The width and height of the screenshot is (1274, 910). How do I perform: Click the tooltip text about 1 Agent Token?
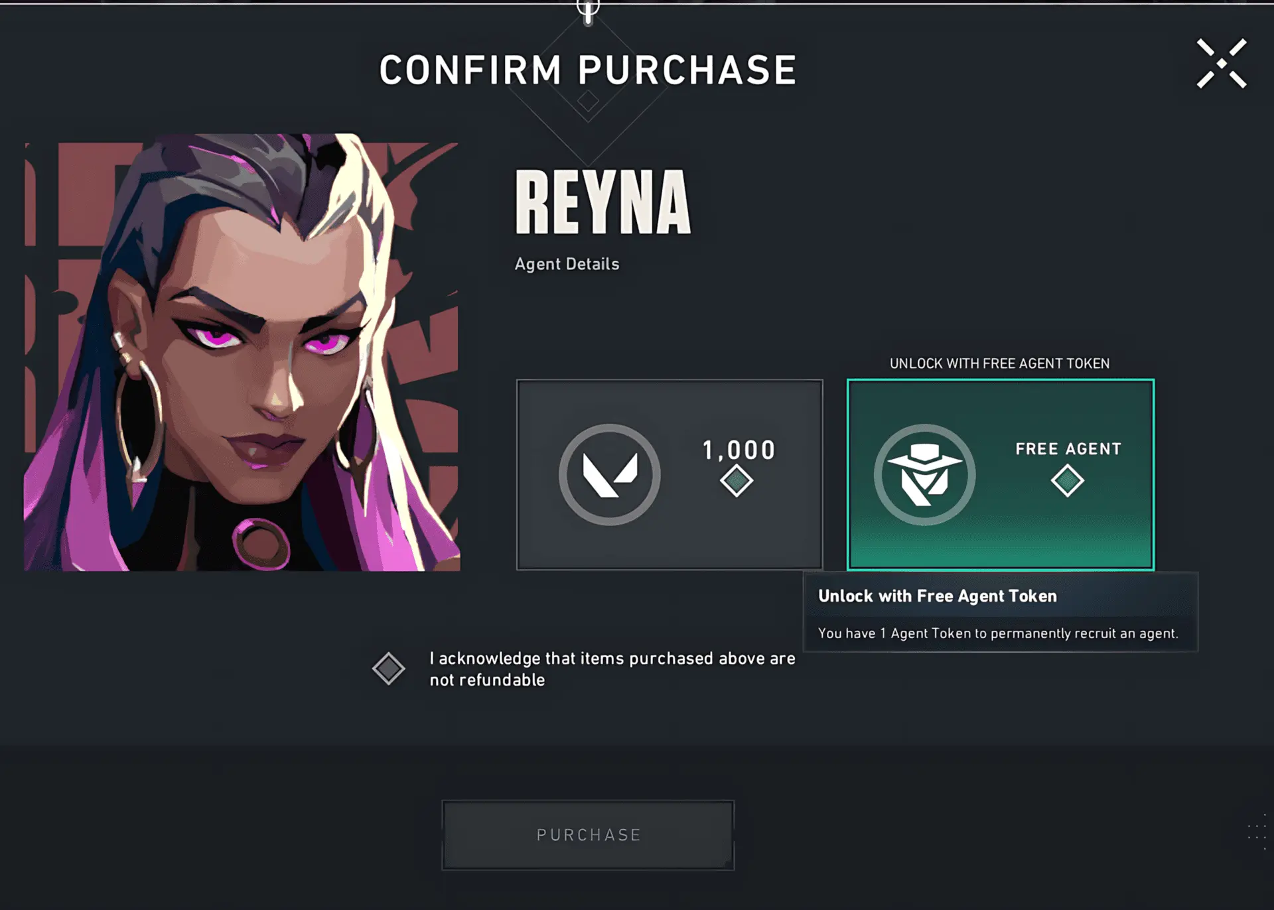coord(997,633)
